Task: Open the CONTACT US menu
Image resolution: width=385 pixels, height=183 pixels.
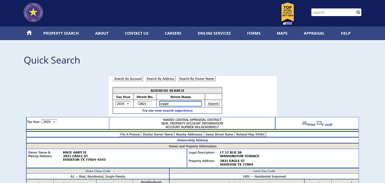Action: [137, 33]
